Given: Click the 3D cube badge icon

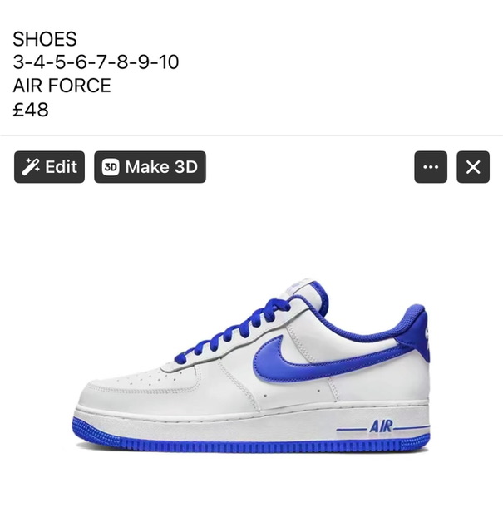Looking at the screenshot, I should (111, 167).
